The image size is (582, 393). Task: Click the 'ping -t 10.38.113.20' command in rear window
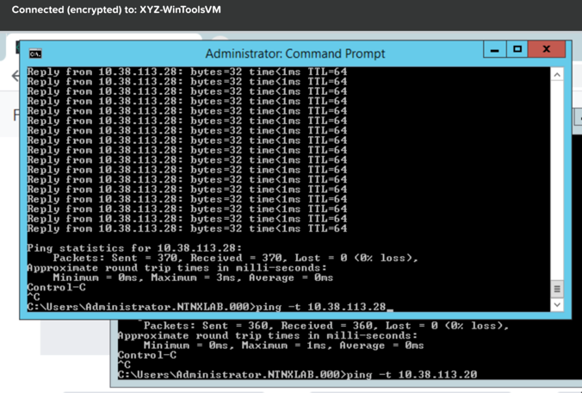(297, 374)
